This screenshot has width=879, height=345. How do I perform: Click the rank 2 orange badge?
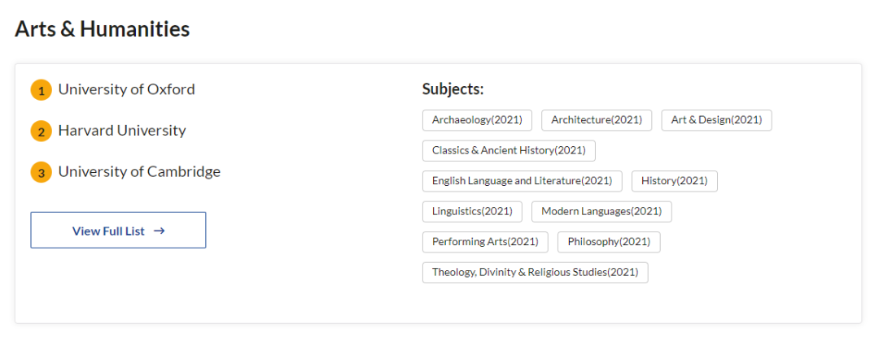tap(41, 132)
